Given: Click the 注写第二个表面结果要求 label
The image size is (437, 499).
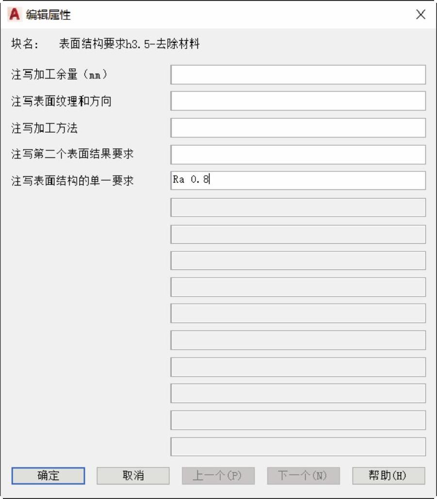Looking at the screenshot, I should click(x=72, y=155).
